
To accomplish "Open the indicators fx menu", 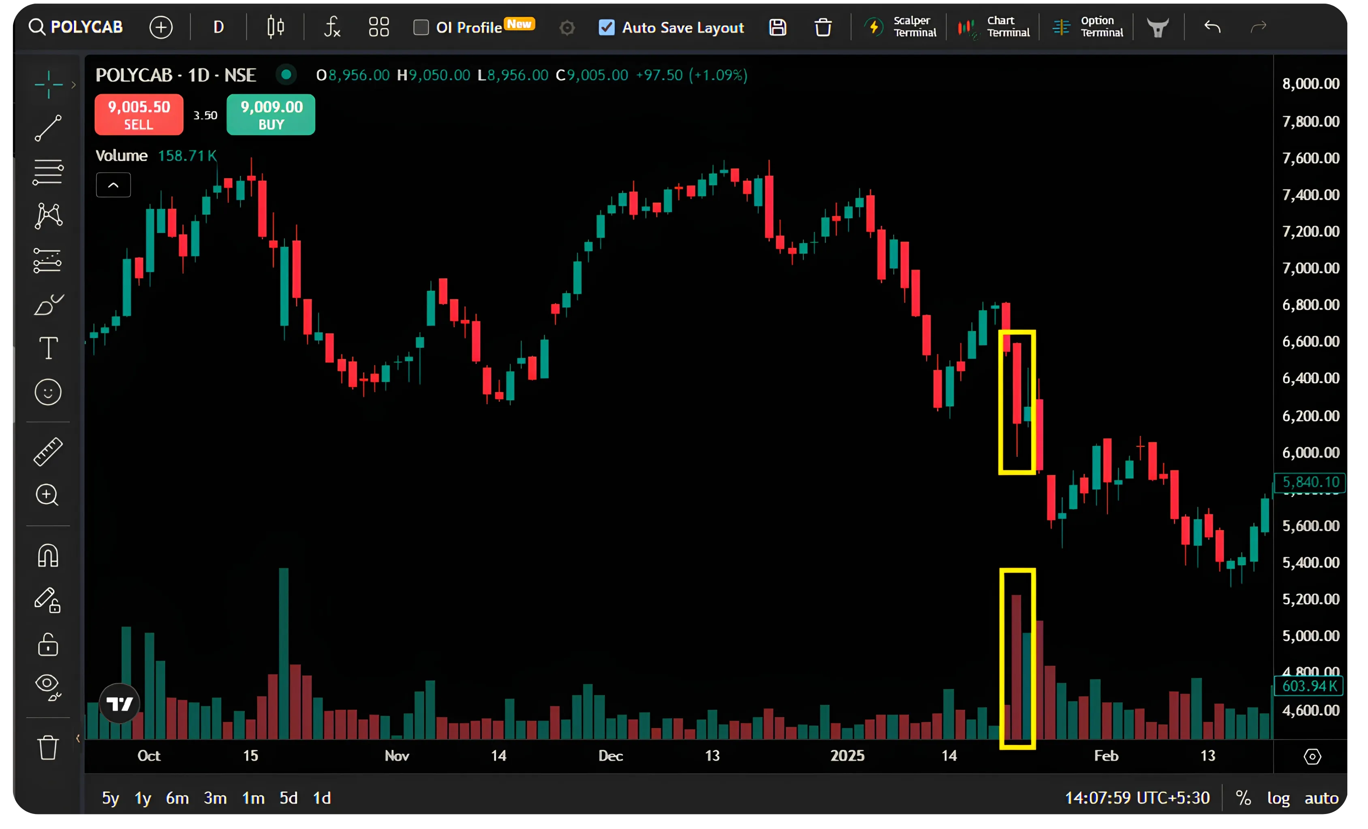I will 332,27.
